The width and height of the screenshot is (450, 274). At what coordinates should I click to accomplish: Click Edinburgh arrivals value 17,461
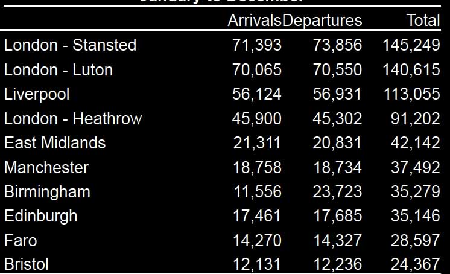(257, 216)
